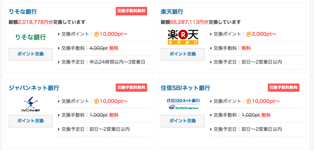This screenshot has height=151, width=314.
Task: Click ポイント交換 button under 楽天銀行 logo
Action: point(183,54)
